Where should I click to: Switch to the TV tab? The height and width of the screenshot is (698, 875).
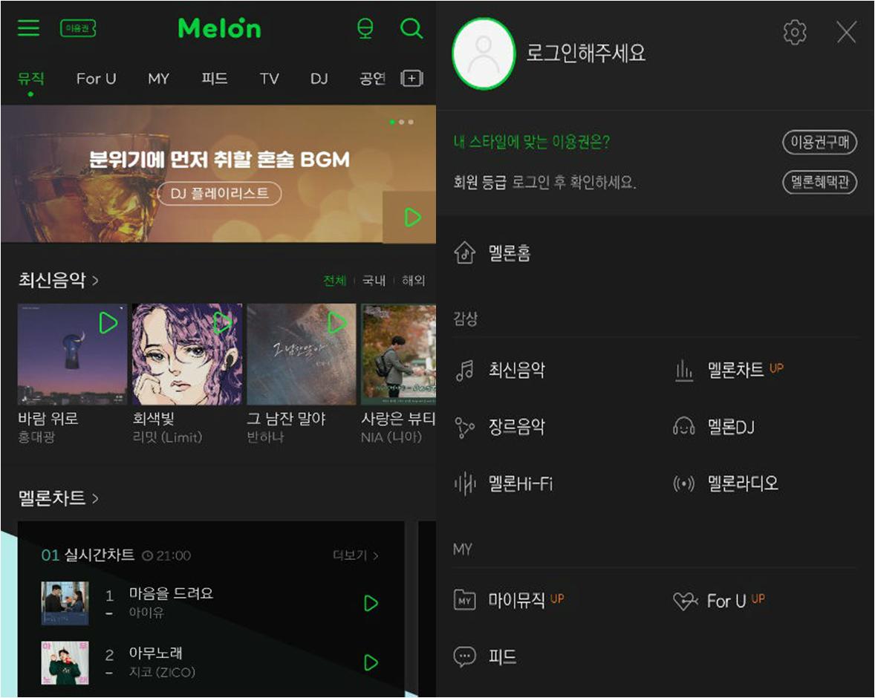point(269,79)
